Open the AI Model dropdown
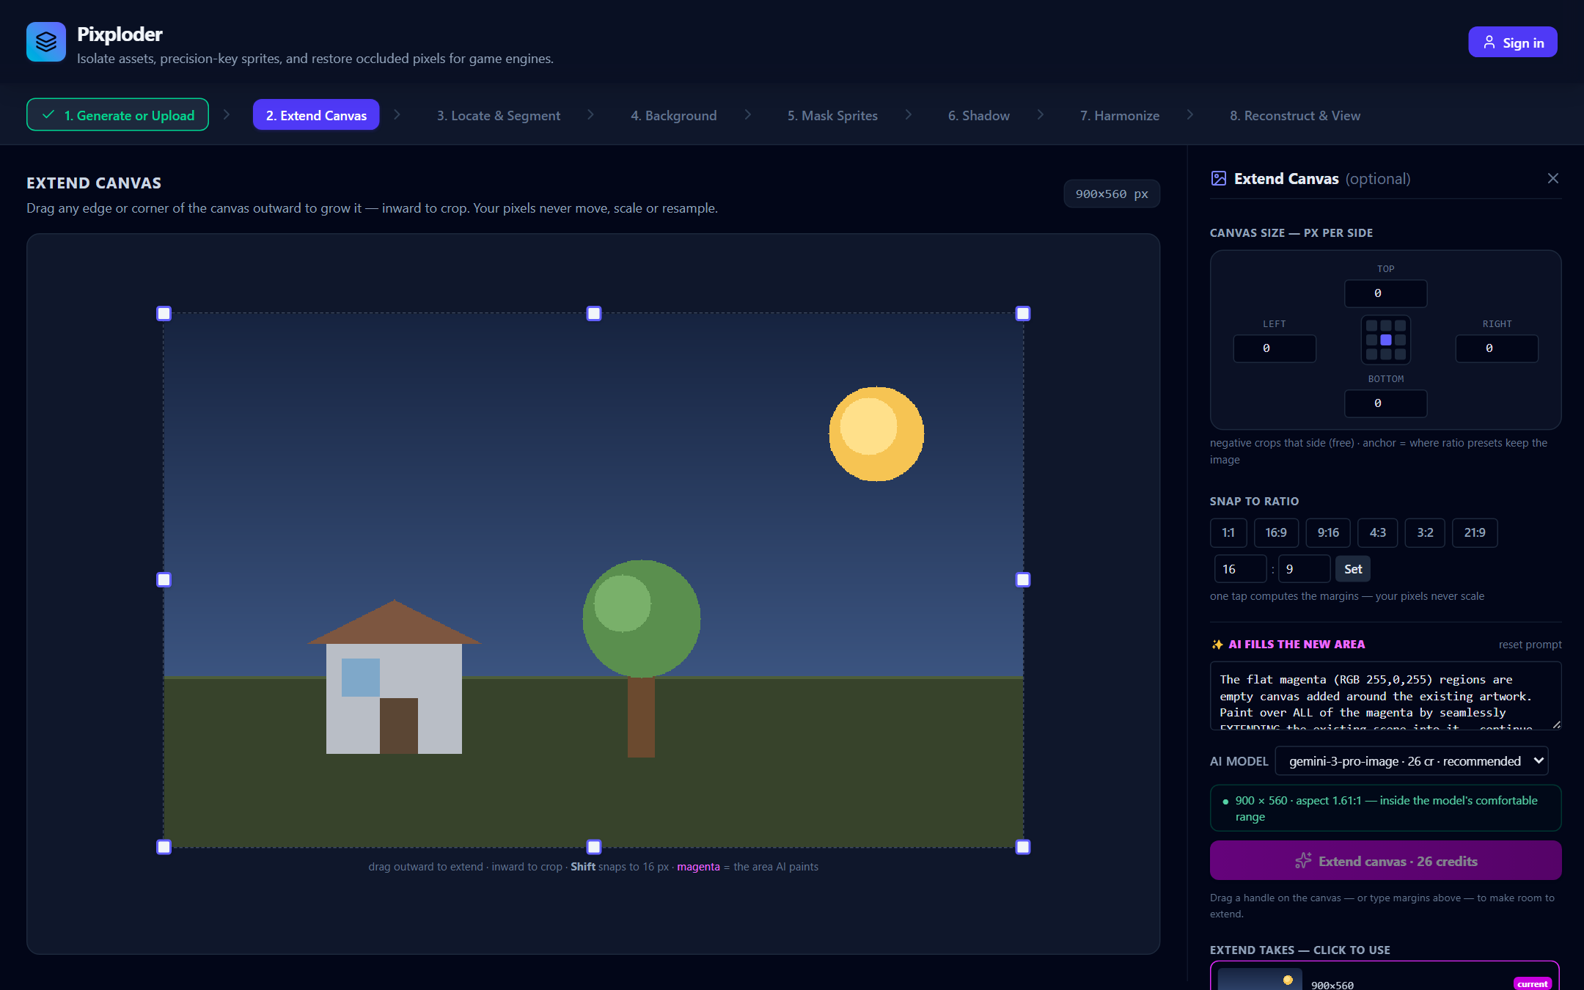 click(x=1412, y=760)
